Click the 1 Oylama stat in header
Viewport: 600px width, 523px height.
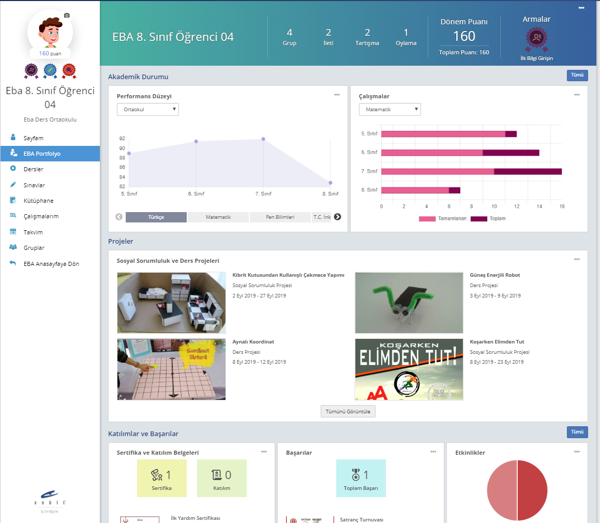click(406, 37)
